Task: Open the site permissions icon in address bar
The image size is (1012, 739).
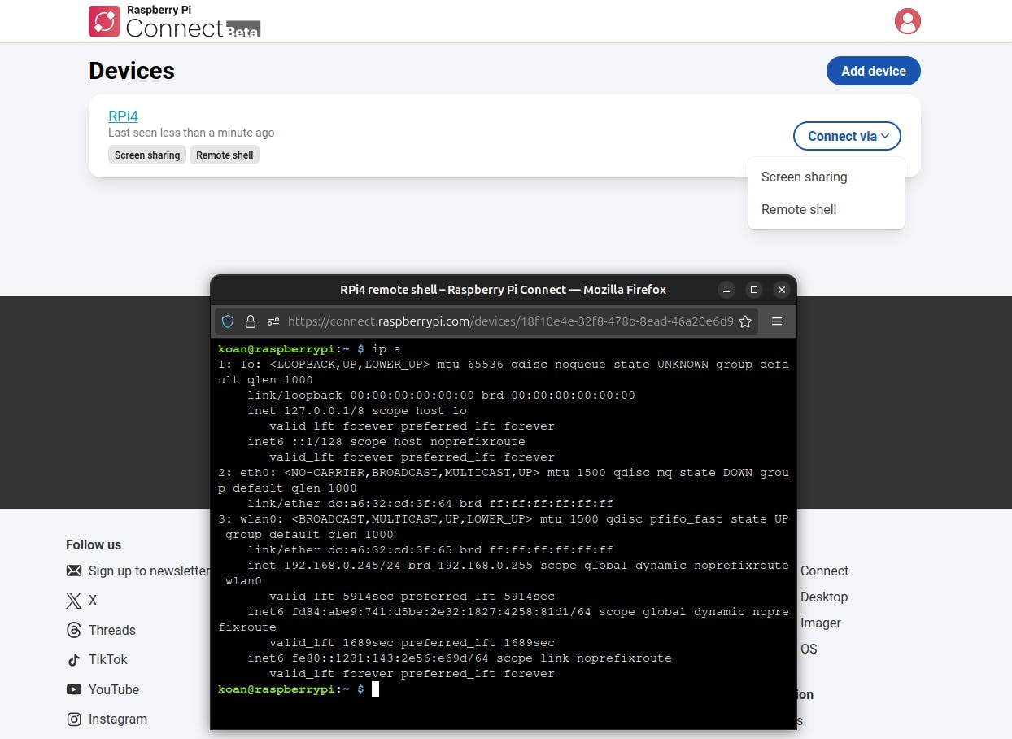Action: [273, 321]
